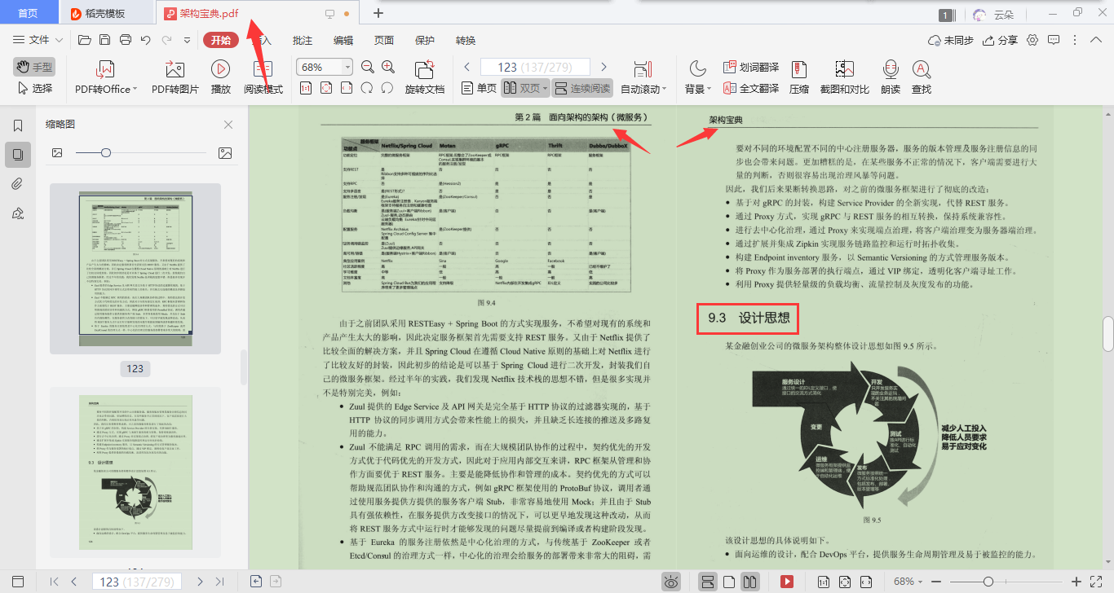Select the 开始 ribbon tab
The height and width of the screenshot is (593, 1114).
[221, 40]
